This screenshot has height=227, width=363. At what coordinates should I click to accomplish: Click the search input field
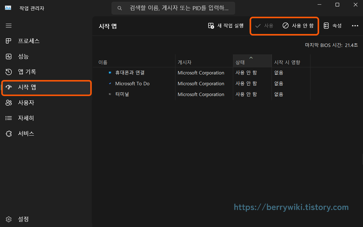tap(173, 8)
